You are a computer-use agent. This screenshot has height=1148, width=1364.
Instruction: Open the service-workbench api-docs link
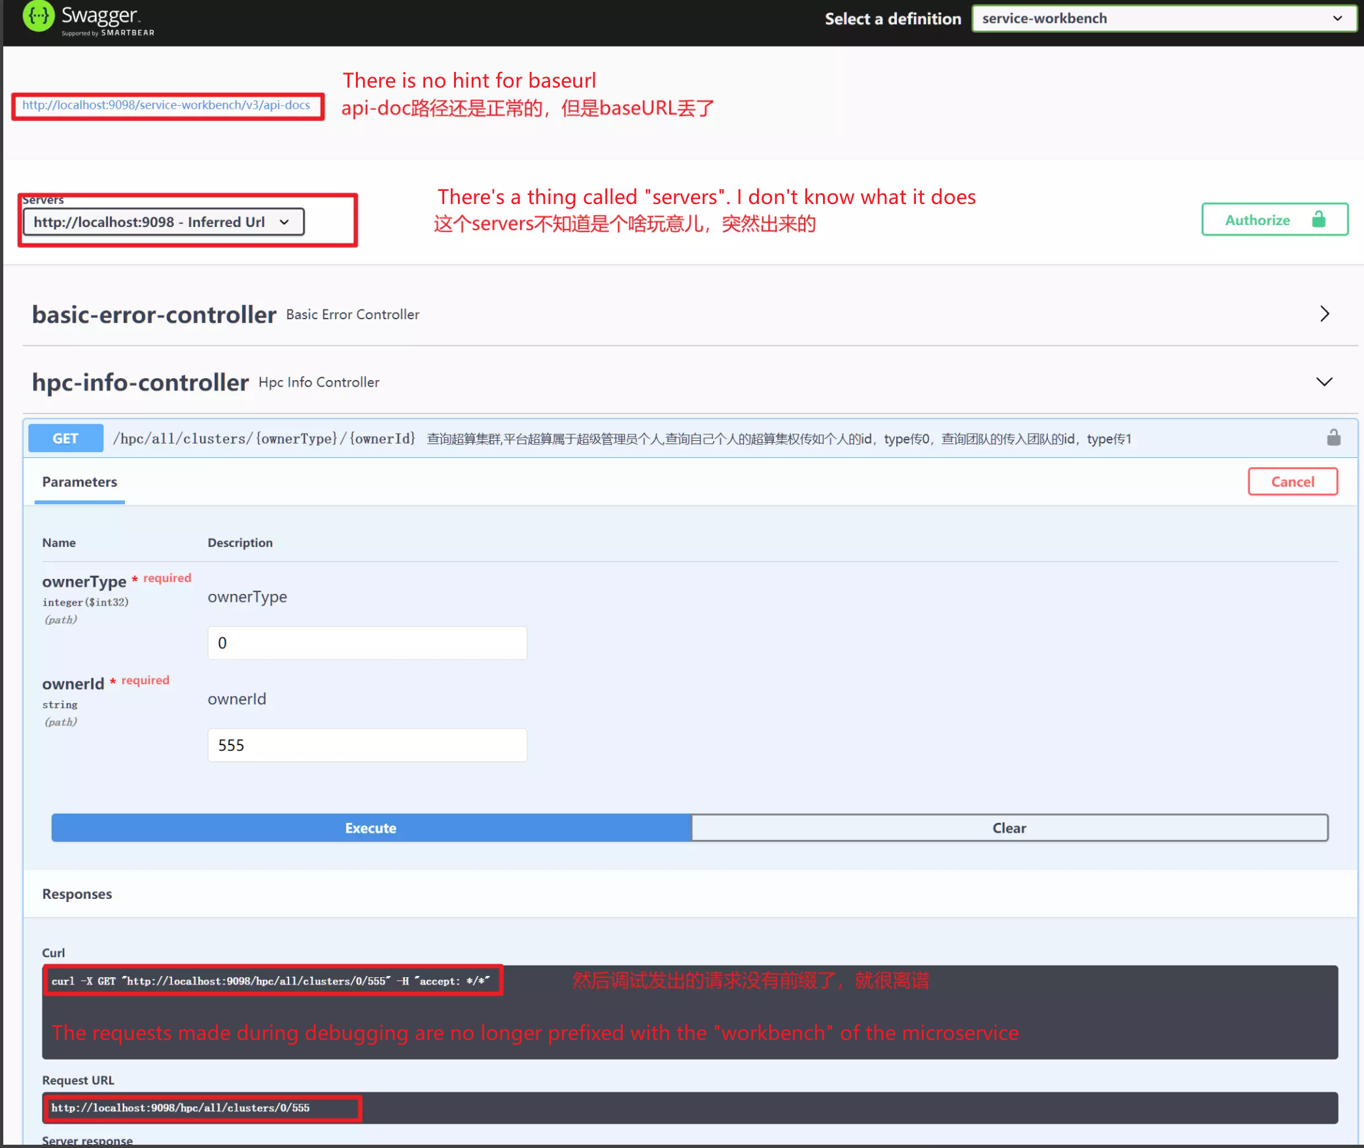coord(166,105)
